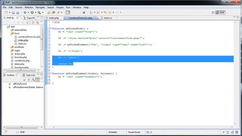Click the Previous Annotation icon
Viewport: 242px width, 136px height.
point(98,12)
